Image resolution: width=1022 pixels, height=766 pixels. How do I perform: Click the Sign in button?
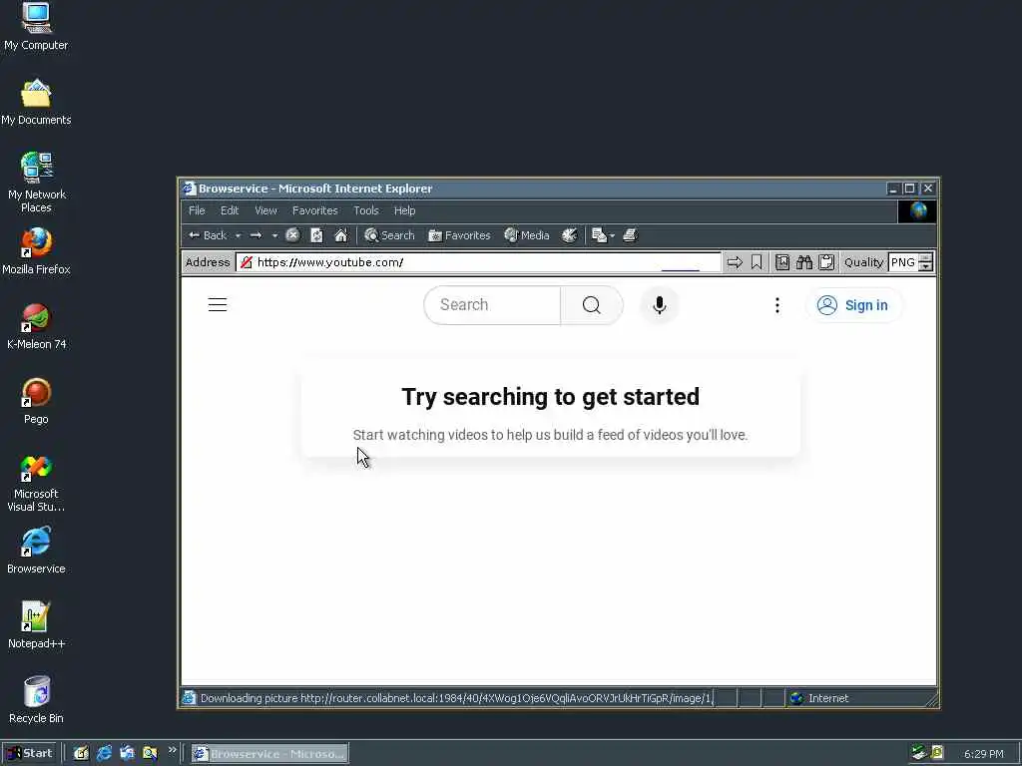[853, 305]
